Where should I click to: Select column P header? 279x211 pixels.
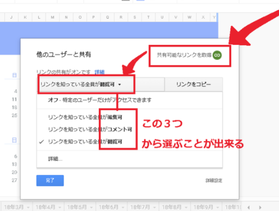tap(94, 17)
